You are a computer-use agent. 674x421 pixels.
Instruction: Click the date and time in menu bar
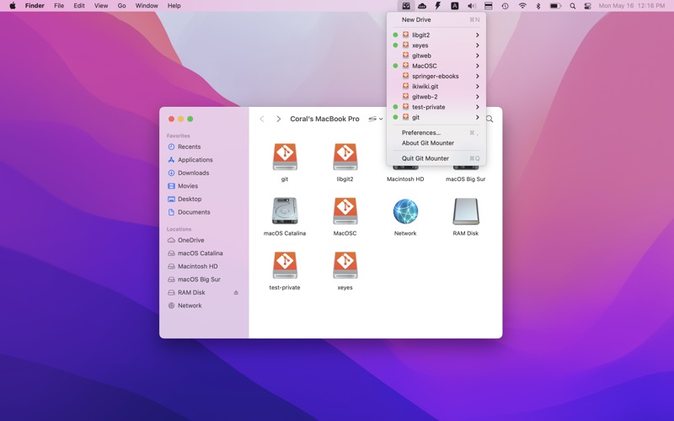pos(631,6)
